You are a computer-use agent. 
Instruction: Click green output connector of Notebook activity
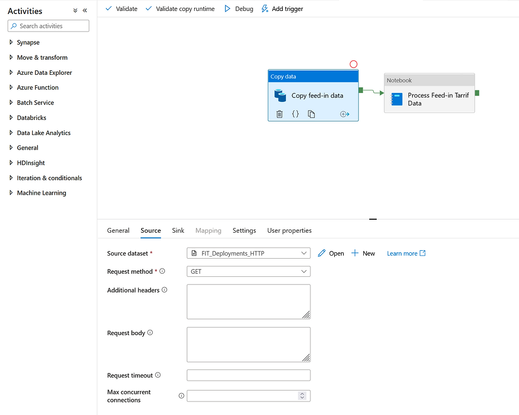coord(477,93)
